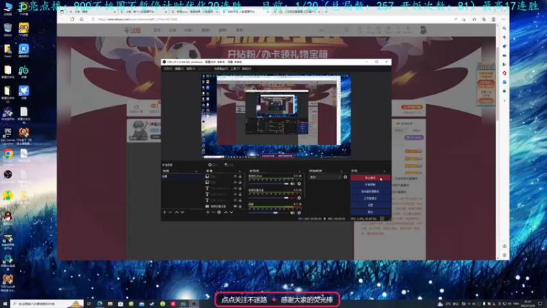Click Exit button in OBS controls
The height and width of the screenshot is (308, 547).
point(370,211)
